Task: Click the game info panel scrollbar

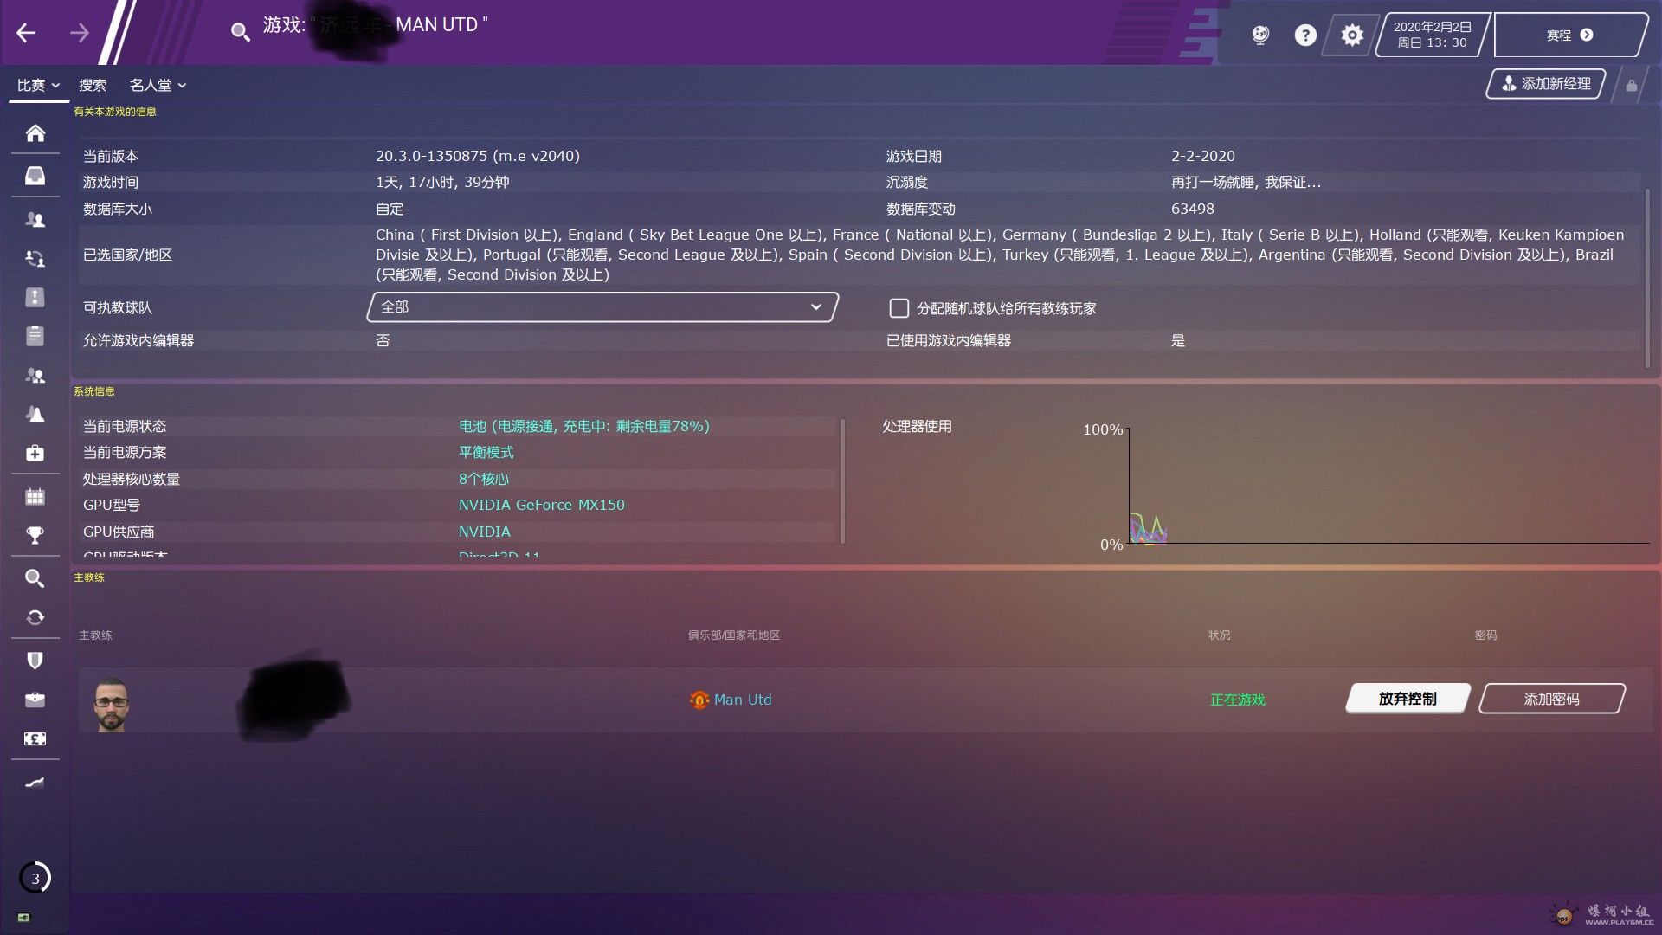Action: pyautogui.click(x=1646, y=279)
